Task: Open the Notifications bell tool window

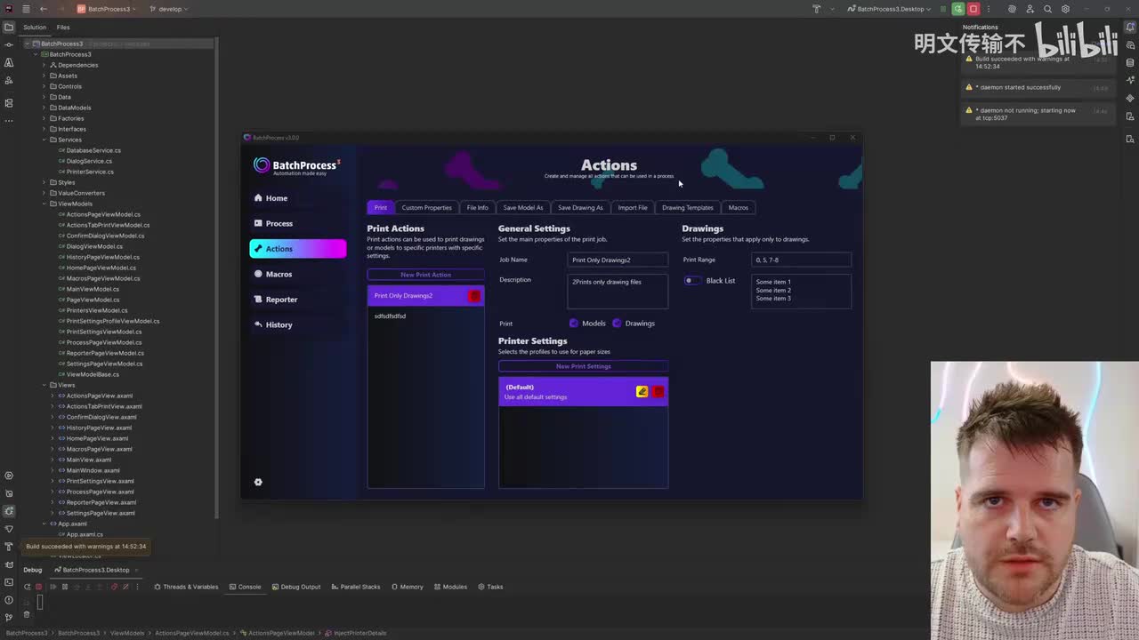Action: pos(1130,28)
